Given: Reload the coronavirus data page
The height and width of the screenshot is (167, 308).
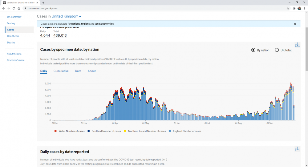Looking at the screenshot, I should point(14,8).
